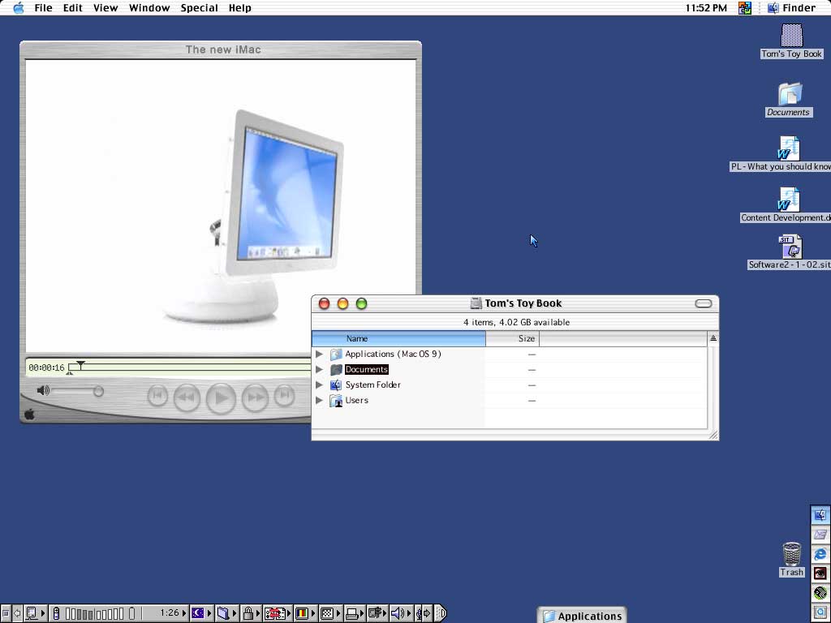The height and width of the screenshot is (623, 831).
Task: Open the File Sharing folder module
Action: (226, 613)
